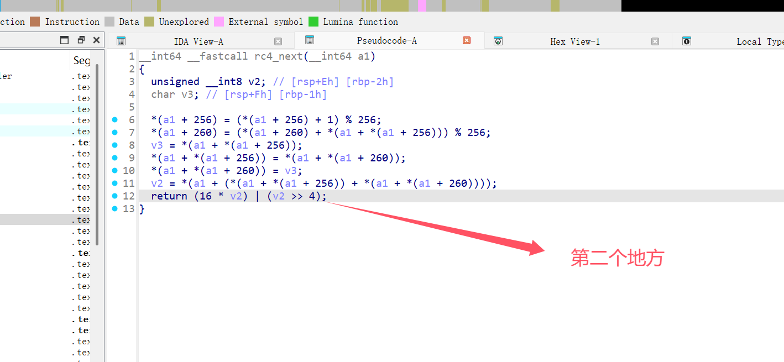The height and width of the screenshot is (362, 784).
Task: Click the Hex View-1 tab icon
Action: point(498,41)
